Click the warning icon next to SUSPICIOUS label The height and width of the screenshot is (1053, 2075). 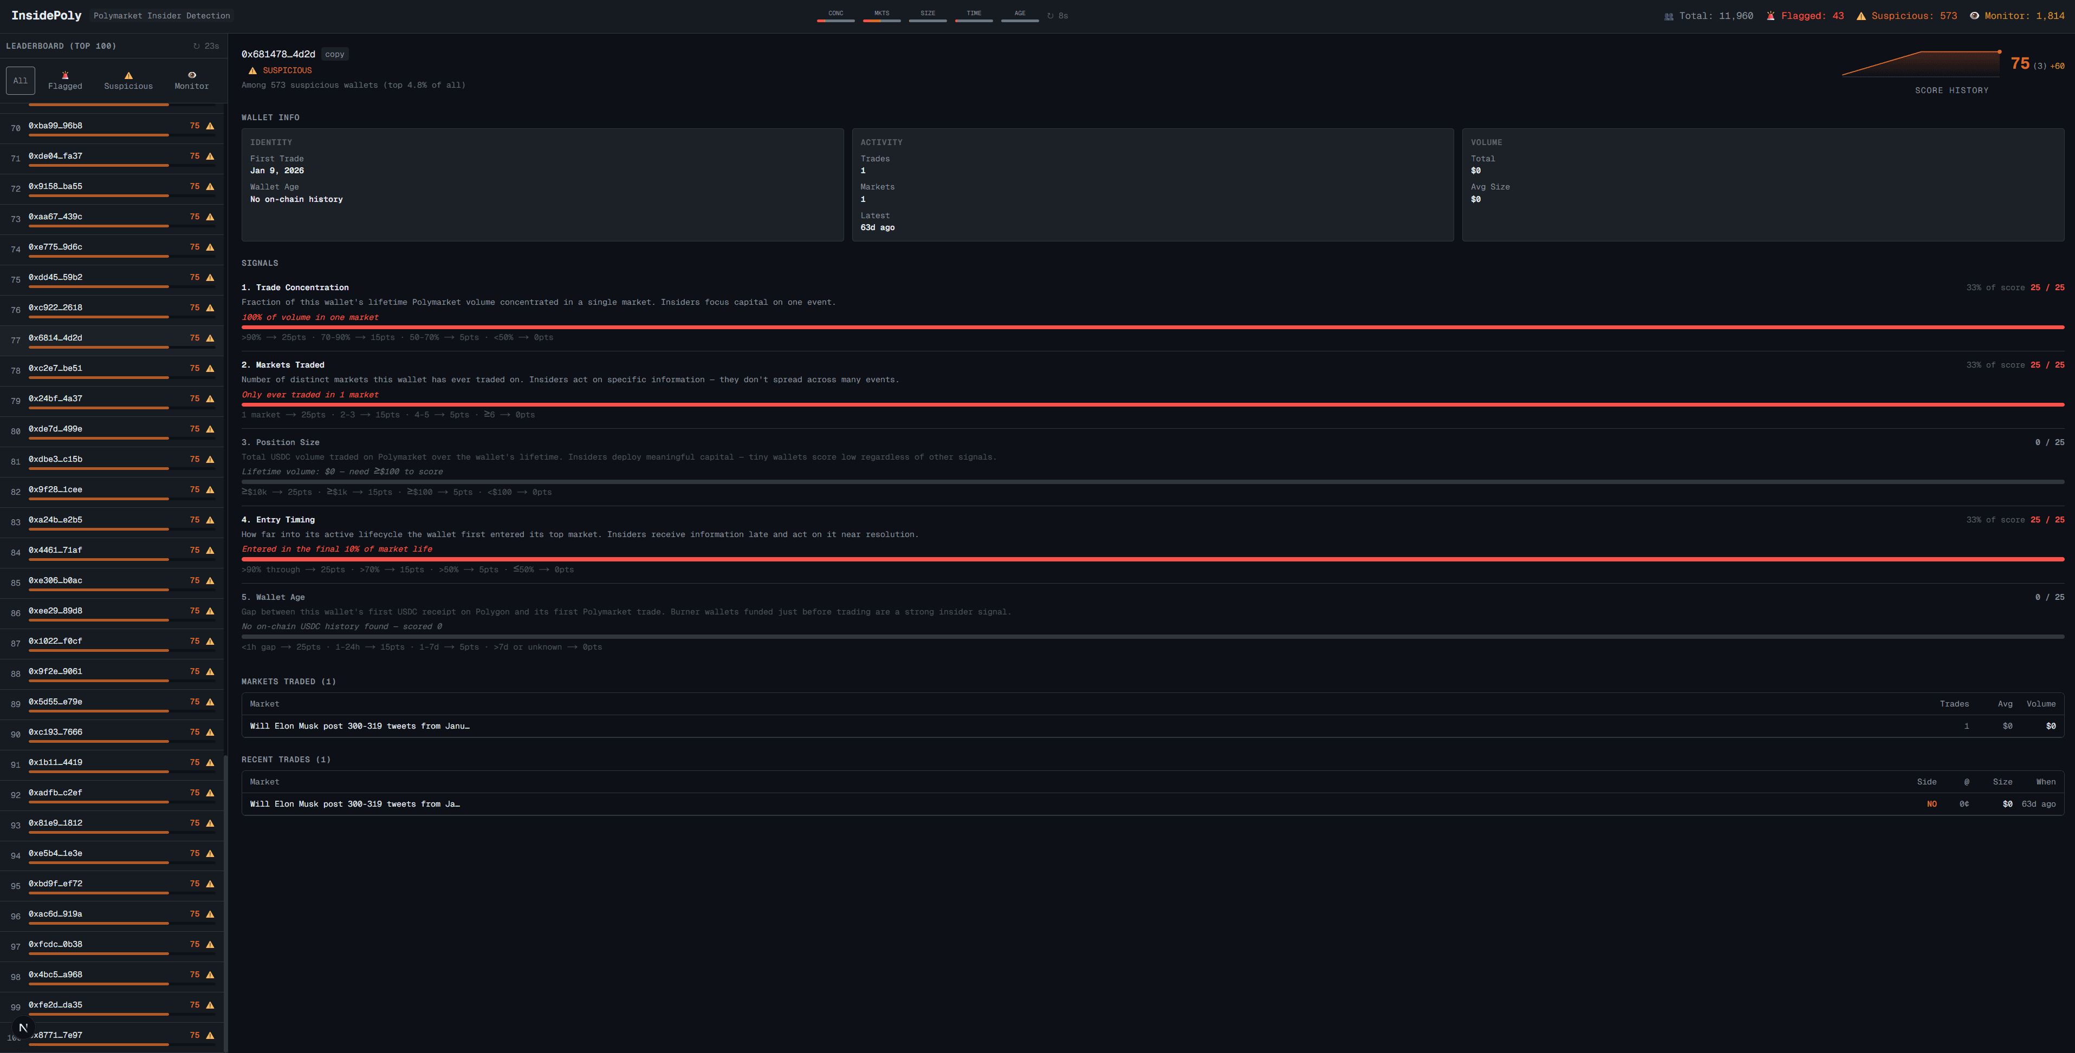pyautogui.click(x=252, y=71)
